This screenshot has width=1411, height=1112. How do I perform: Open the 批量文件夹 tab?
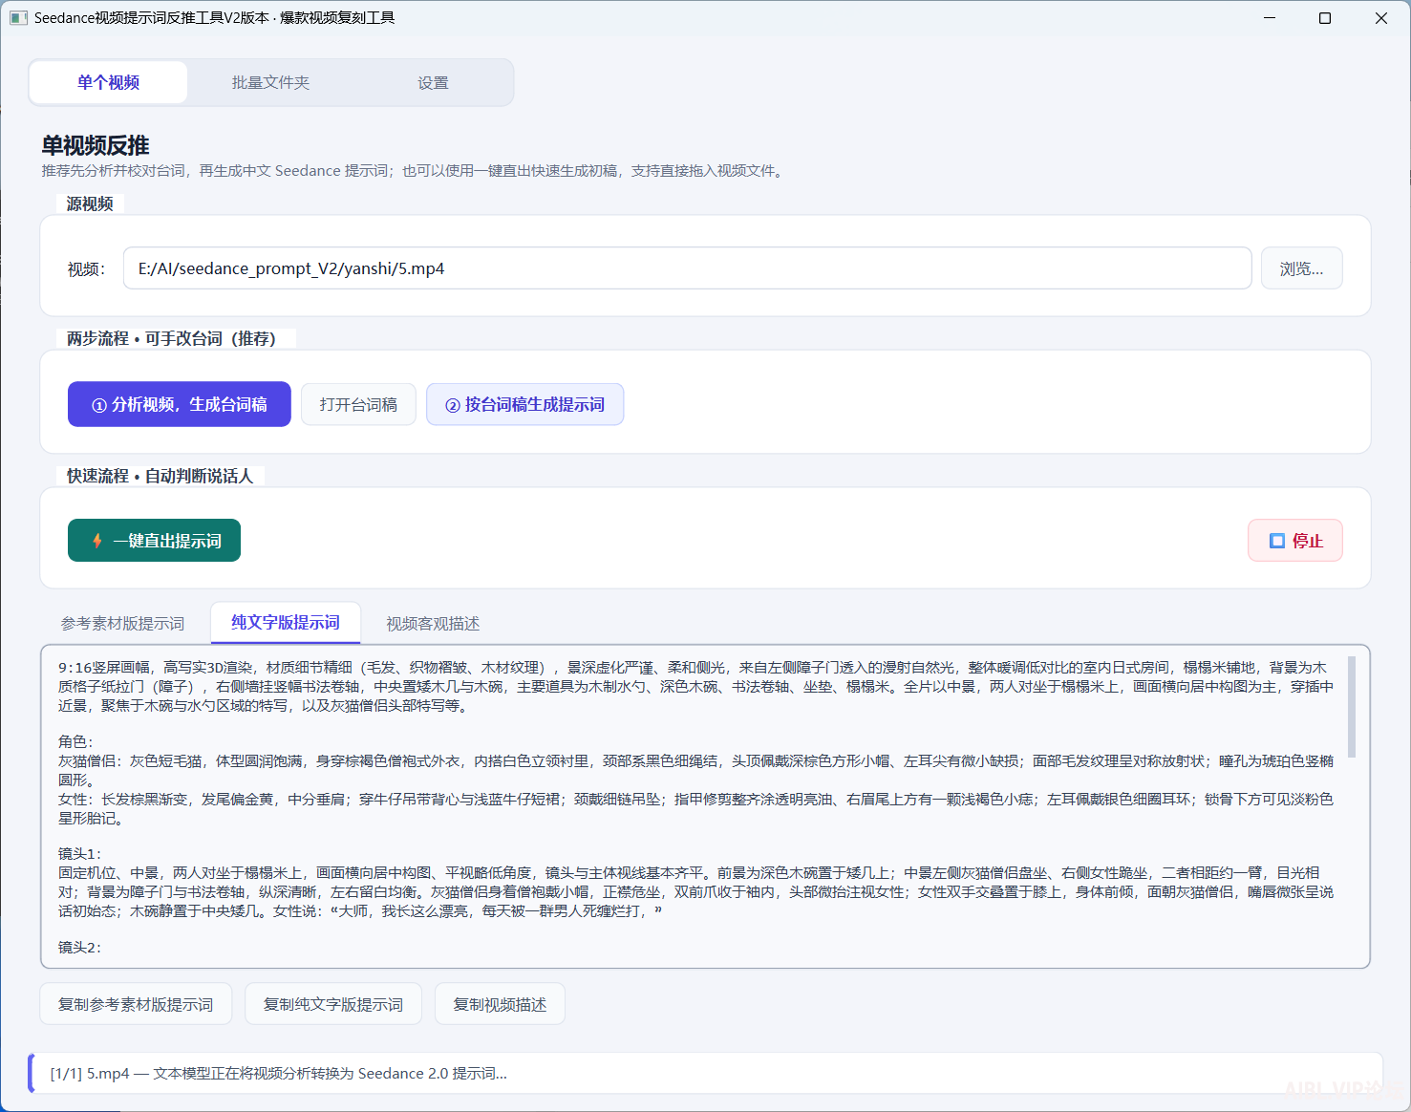click(270, 82)
